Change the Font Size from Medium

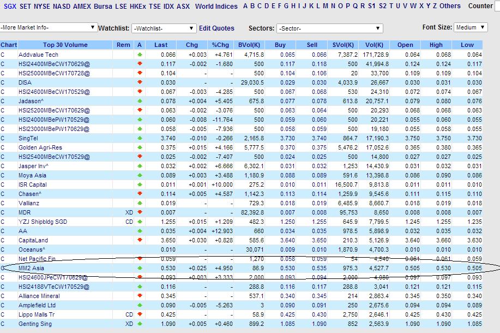click(469, 27)
